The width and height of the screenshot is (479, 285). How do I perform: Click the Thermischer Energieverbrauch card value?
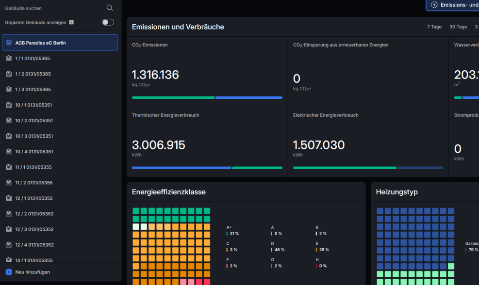click(x=158, y=145)
